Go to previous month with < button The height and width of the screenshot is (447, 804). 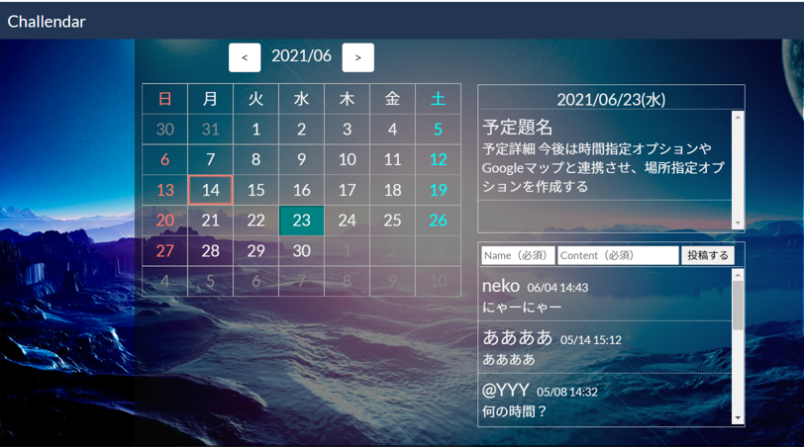click(x=245, y=57)
